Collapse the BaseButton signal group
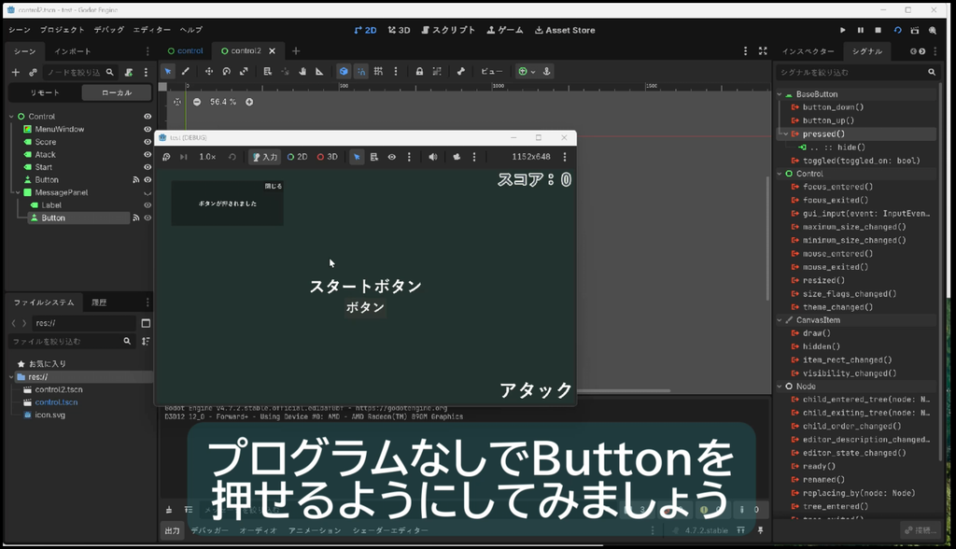Screen dimensions: 956x549 click(780, 94)
